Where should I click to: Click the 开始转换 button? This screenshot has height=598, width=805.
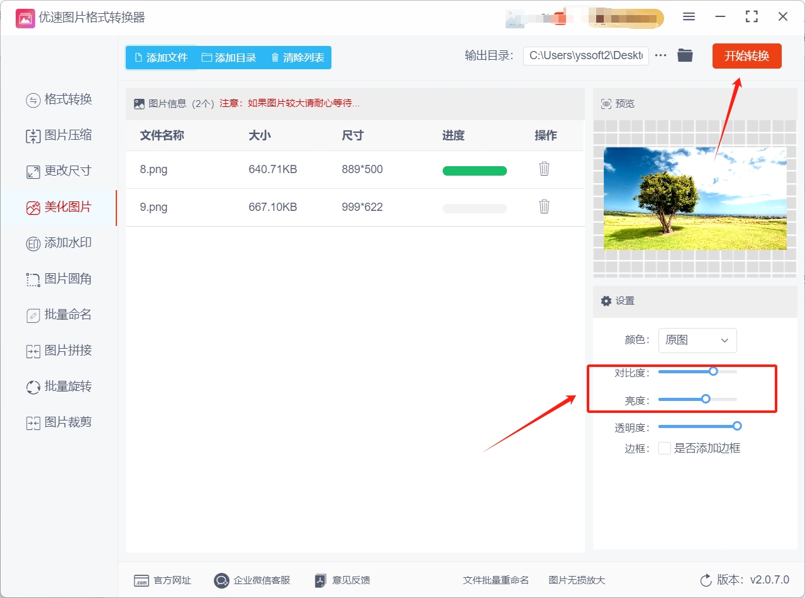[747, 56]
